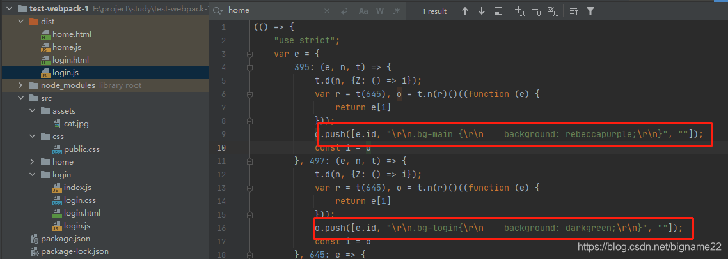
Task: Toggle Words (W) search option
Action: (380, 11)
